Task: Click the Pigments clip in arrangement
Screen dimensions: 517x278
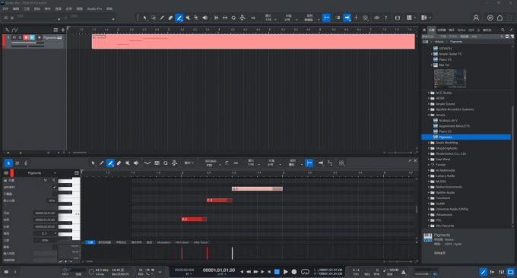Action: click(253, 42)
